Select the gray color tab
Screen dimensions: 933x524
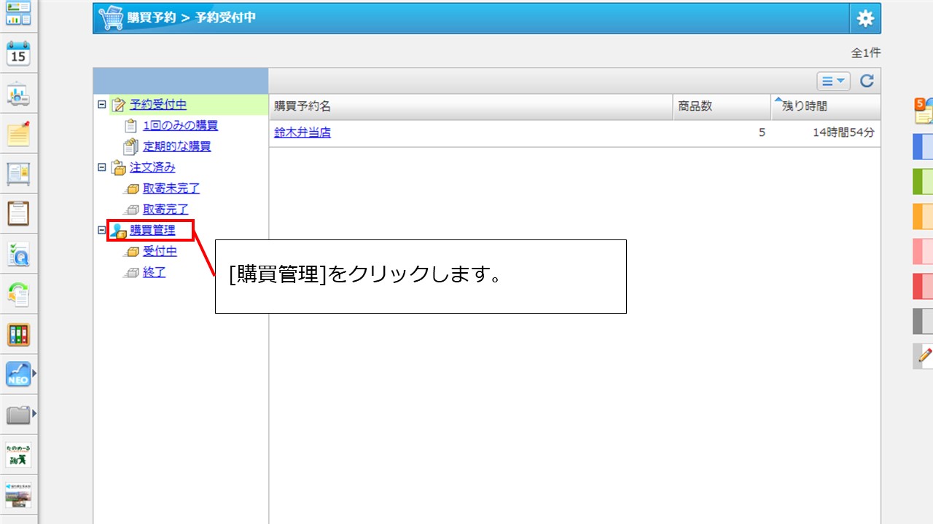coord(923,321)
